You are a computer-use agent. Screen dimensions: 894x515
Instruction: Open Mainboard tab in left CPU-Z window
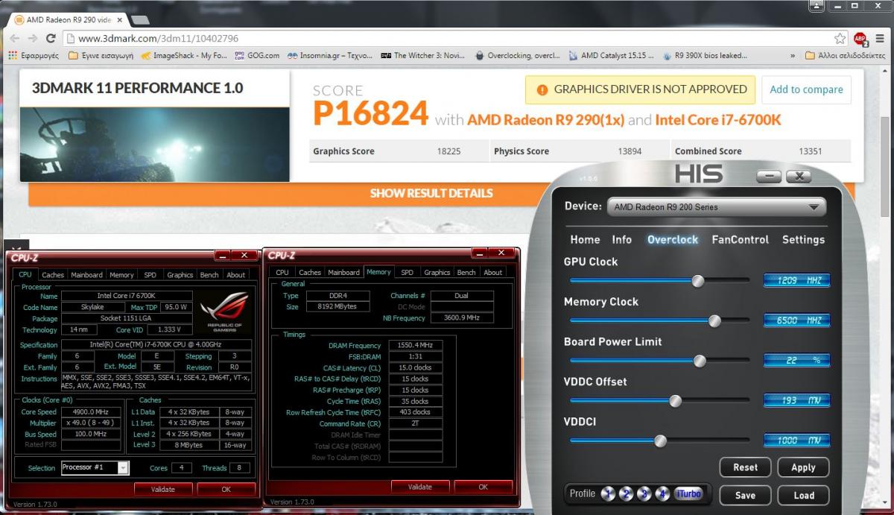click(86, 275)
